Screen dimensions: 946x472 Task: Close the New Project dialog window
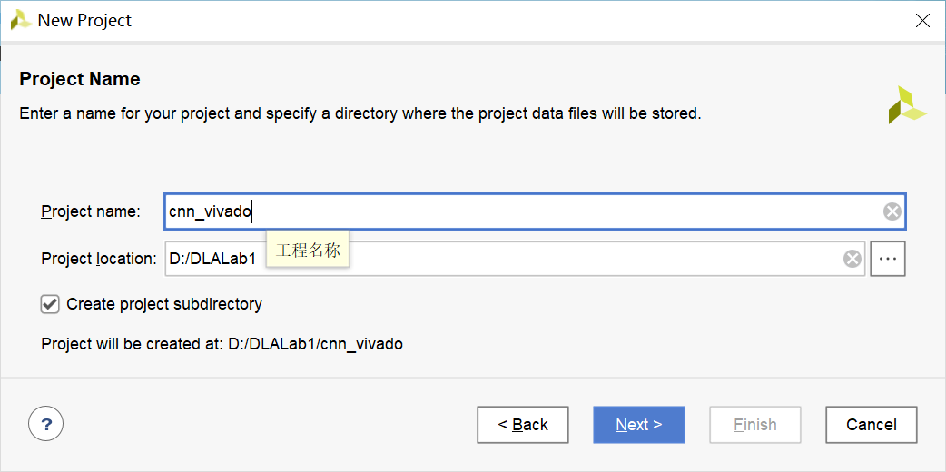(x=922, y=20)
